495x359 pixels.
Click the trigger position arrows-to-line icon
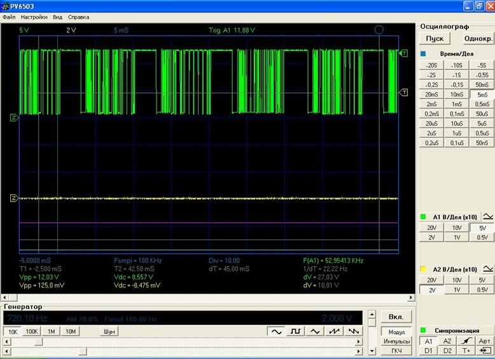point(485,351)
